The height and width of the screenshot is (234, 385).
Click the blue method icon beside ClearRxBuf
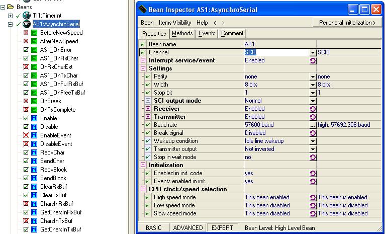34,187
